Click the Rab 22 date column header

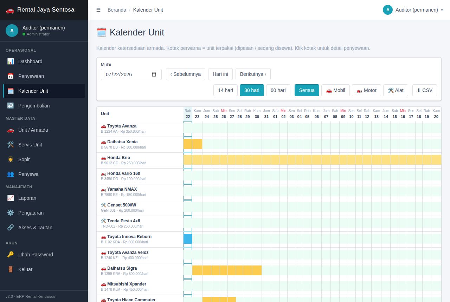pos(188,114)
